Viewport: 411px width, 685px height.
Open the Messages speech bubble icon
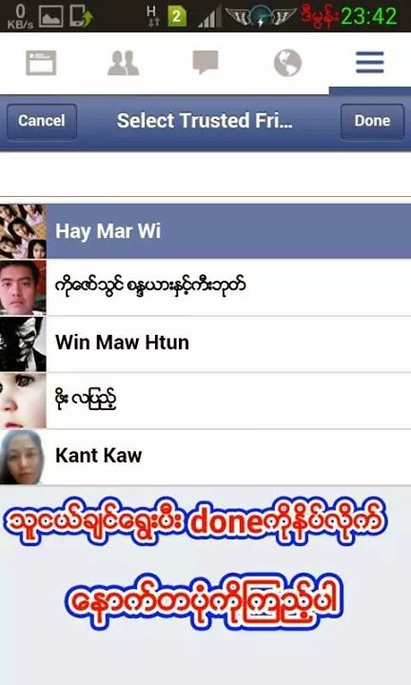[x=205, y=63]
